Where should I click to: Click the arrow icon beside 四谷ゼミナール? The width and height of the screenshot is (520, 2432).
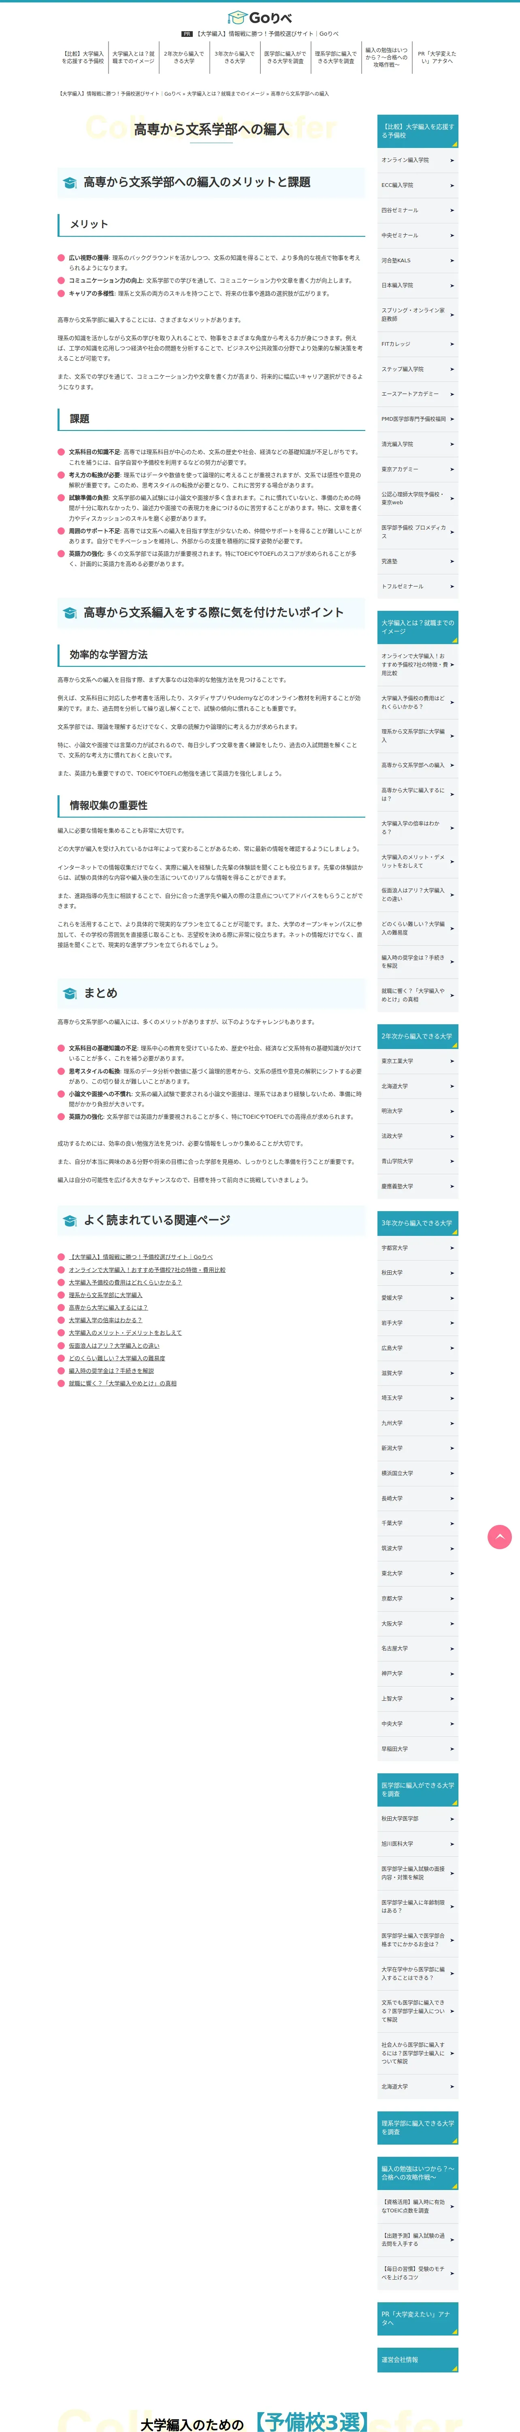pyautogui.click(x=452, y=210)
